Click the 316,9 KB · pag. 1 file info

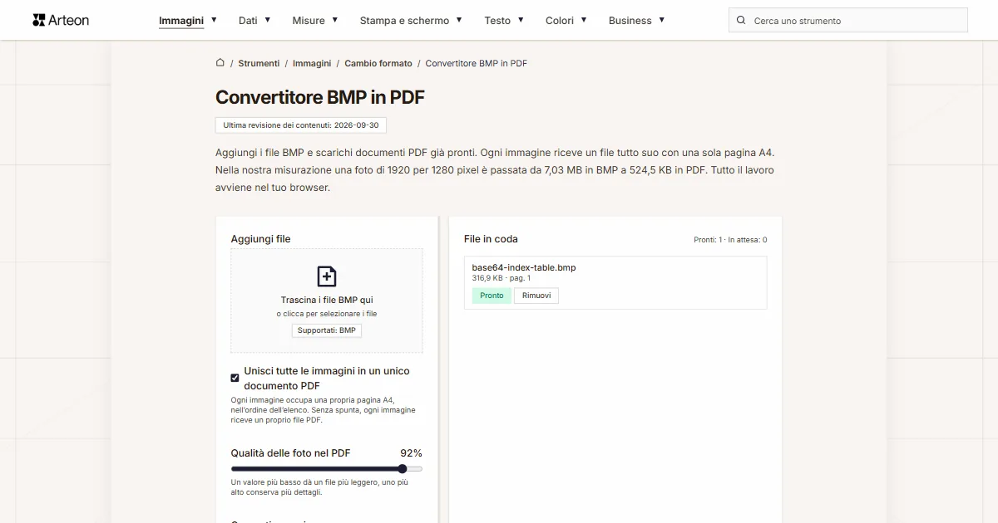501,278
